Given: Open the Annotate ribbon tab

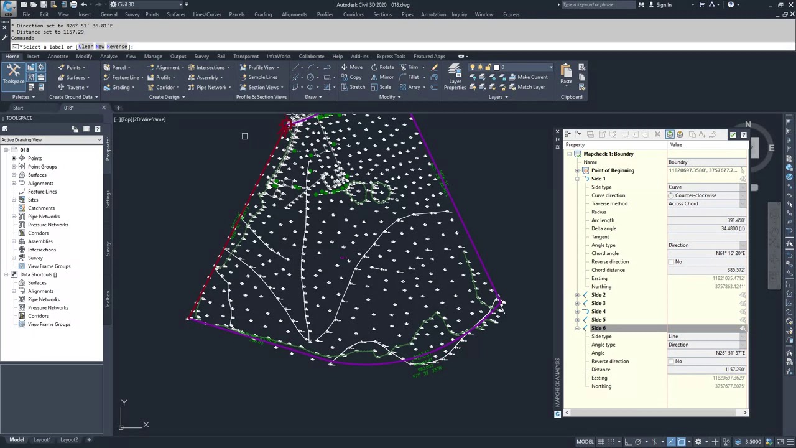Looking at the screenshot, I should click(x=58, y=57).
